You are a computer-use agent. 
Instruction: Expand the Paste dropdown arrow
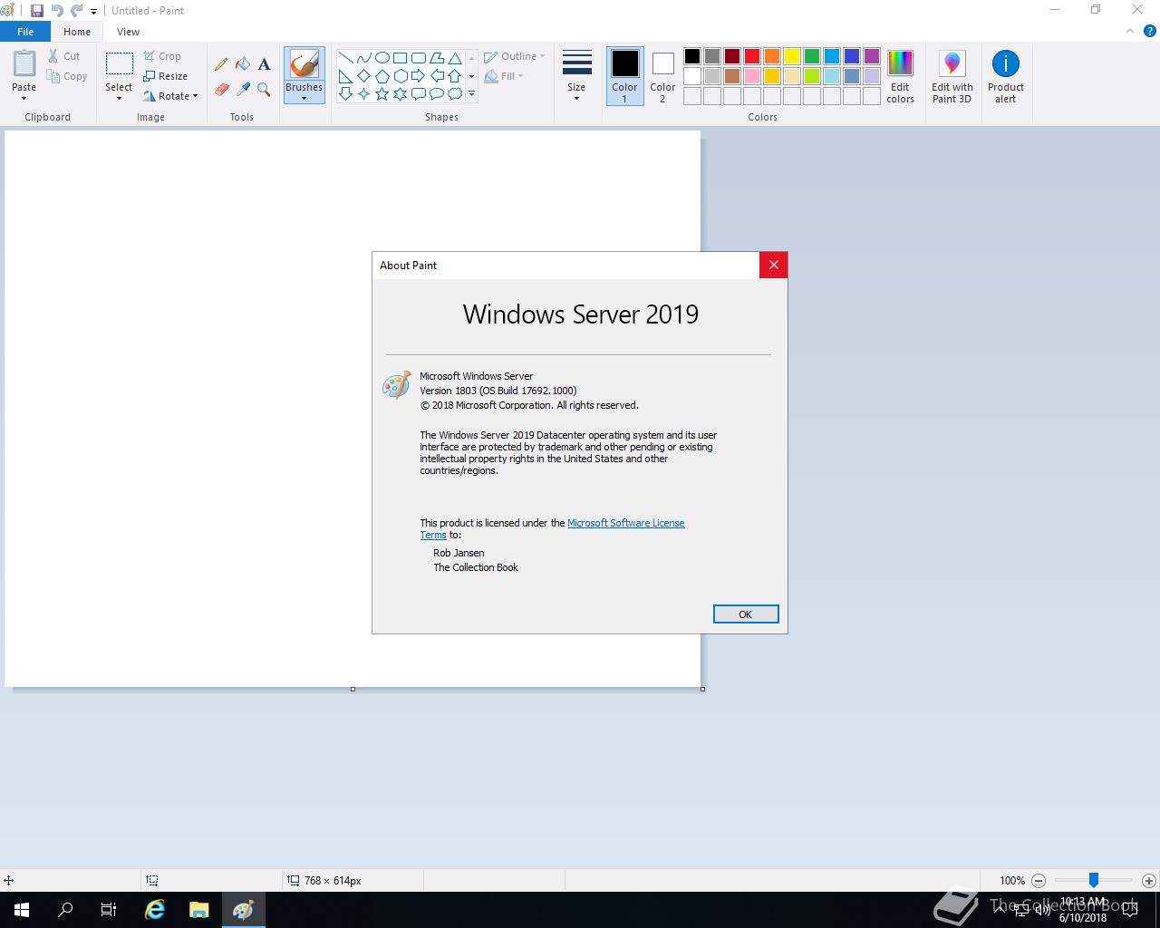[24, 98]
